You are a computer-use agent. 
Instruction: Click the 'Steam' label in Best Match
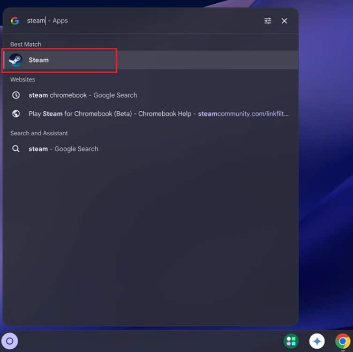(39, 60)
